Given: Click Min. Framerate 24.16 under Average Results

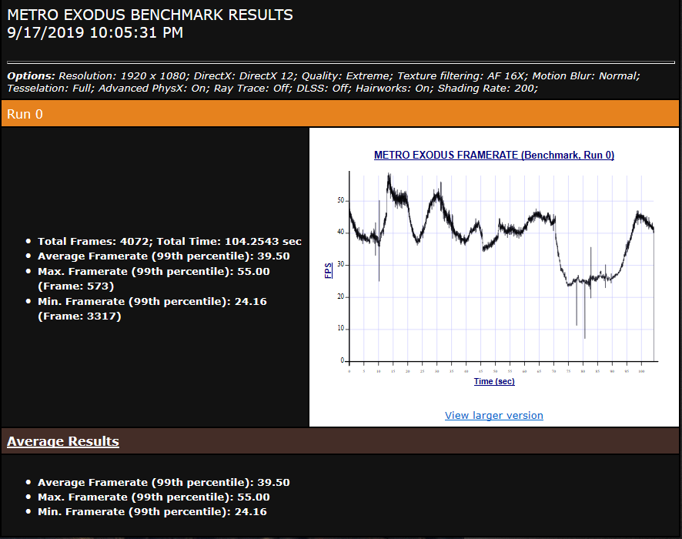Looking at the screenshot, I should [x=152, y=512].
